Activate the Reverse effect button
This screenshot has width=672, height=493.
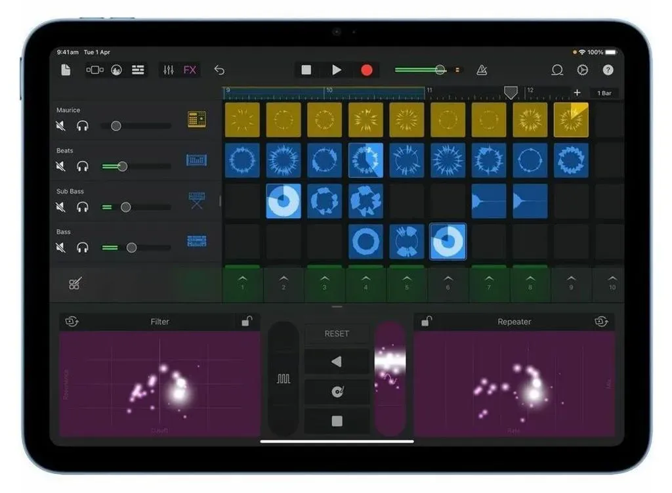(337, 362)
